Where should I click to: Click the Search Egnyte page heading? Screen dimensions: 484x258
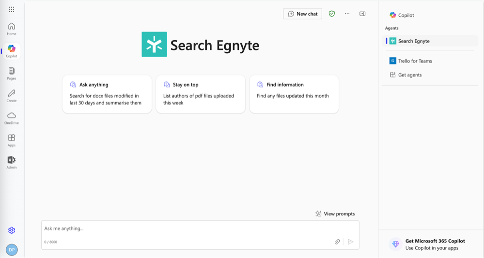[x=215, y=46]
